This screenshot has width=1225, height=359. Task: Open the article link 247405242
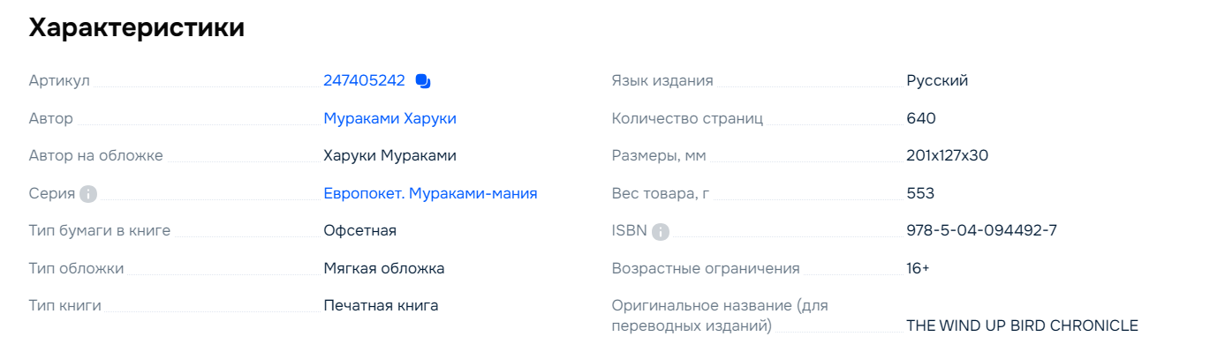(x=364, y=81)
